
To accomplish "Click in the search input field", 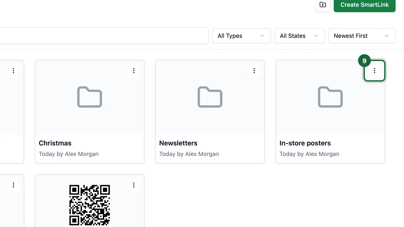I will point(104,36).
